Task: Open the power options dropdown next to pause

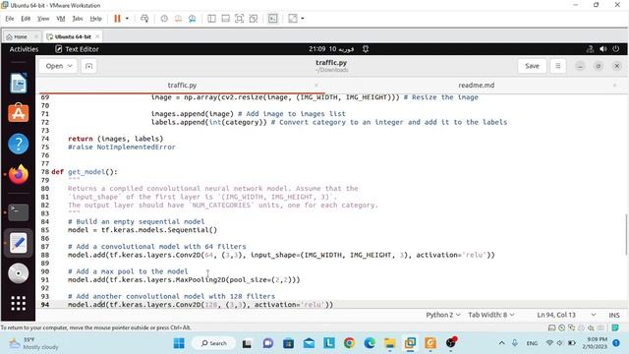Action: click(x=127, y=19)
